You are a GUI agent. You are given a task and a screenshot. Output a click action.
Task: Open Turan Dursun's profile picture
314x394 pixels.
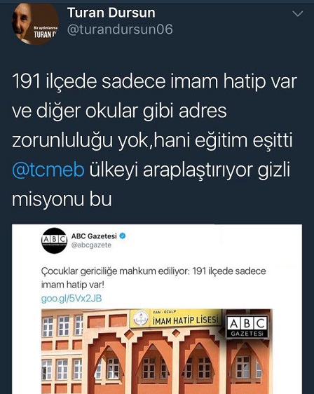(x=35, y=24)
